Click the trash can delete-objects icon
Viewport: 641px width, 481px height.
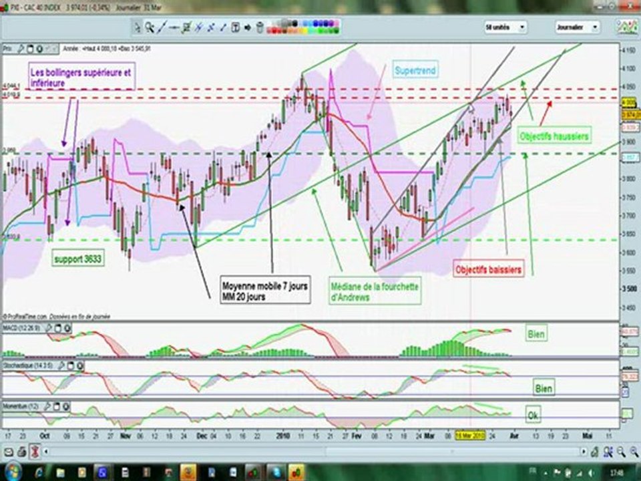point(260,27)
